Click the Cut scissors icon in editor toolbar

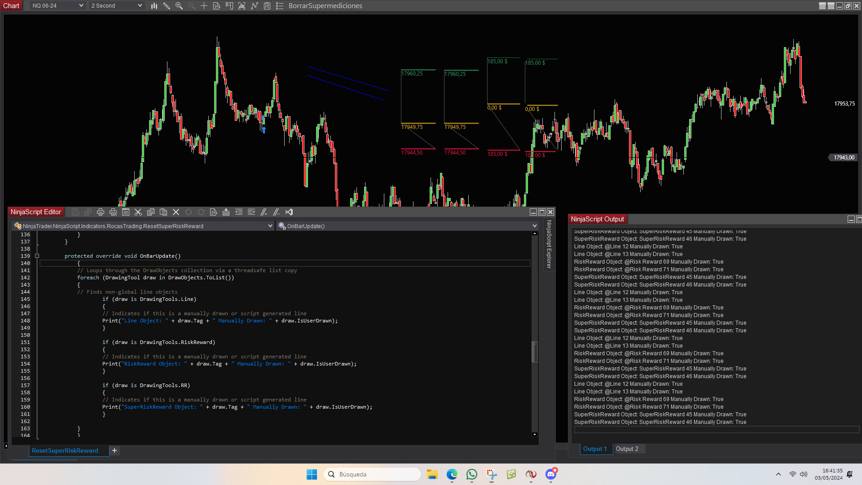(x=138, y=212)
